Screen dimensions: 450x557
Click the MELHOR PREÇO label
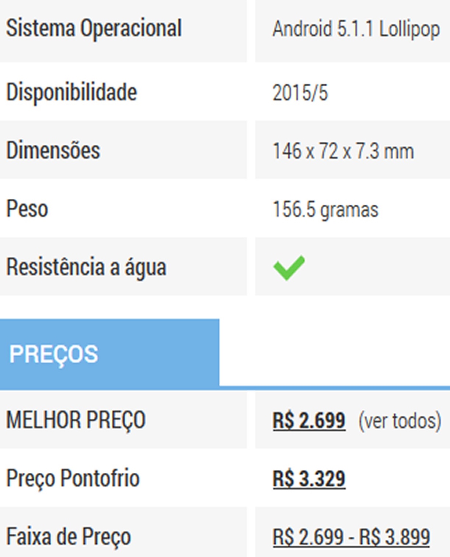76,420
